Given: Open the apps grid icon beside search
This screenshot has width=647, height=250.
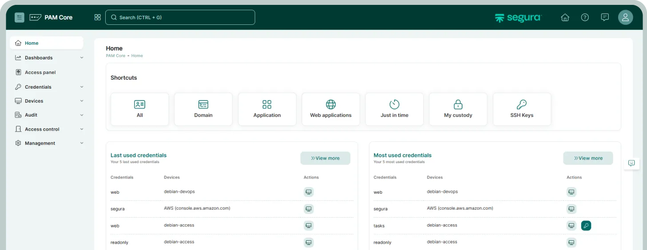Looking at the screenshot, I should click(x=98, y=17).
